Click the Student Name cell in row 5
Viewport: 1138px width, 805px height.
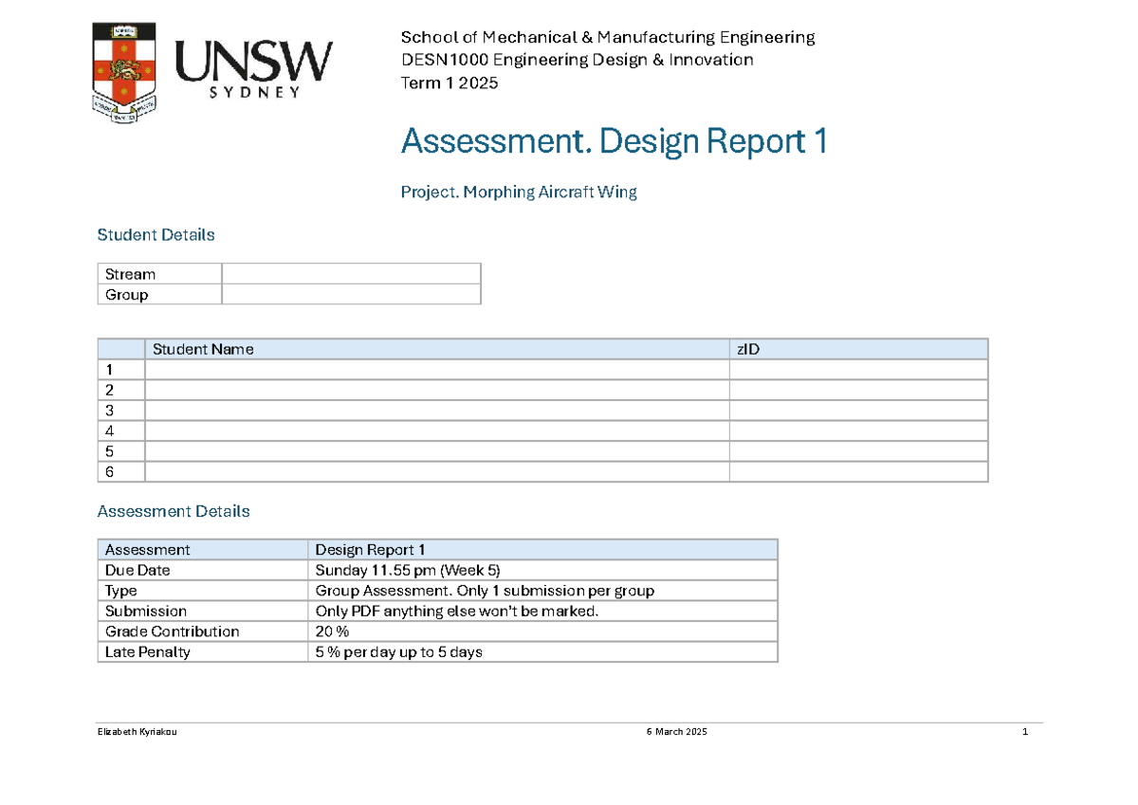click(437, 451)
